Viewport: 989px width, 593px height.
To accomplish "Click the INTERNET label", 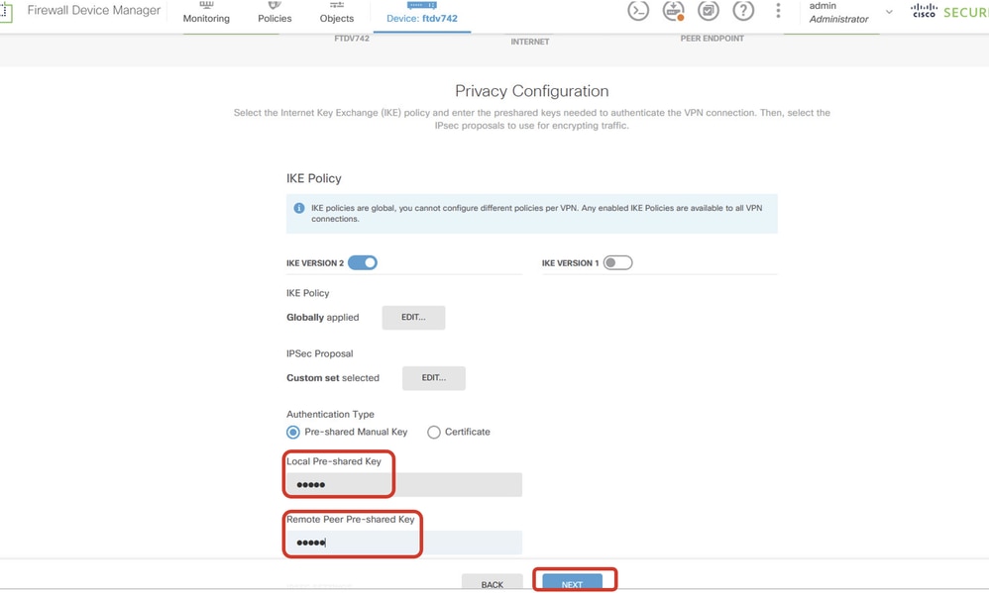I will [x=530, y=42].
